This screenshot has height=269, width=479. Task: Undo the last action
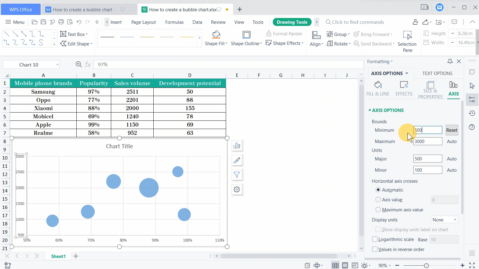79,22
